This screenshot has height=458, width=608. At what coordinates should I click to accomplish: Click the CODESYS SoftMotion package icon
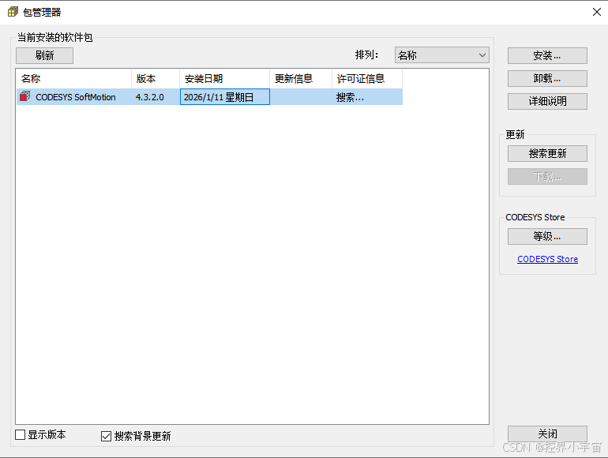(24, 96)
